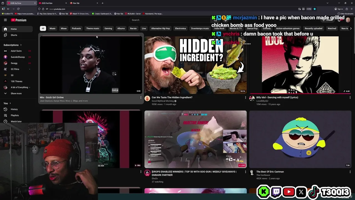Open a new browser tab with plus icon
The height and width of the screenshot is (200, 355).
[102, 3]
